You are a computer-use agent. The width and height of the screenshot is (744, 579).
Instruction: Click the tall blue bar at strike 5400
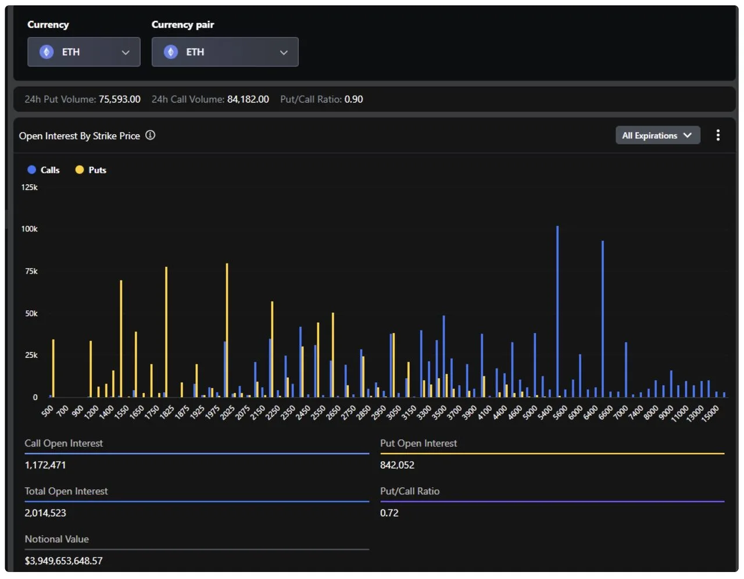click(557, 308)
